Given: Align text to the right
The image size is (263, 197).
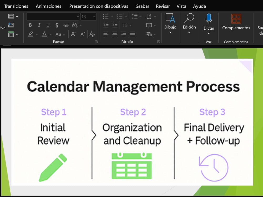Looking at the screenshot, I should click(124, 34).
